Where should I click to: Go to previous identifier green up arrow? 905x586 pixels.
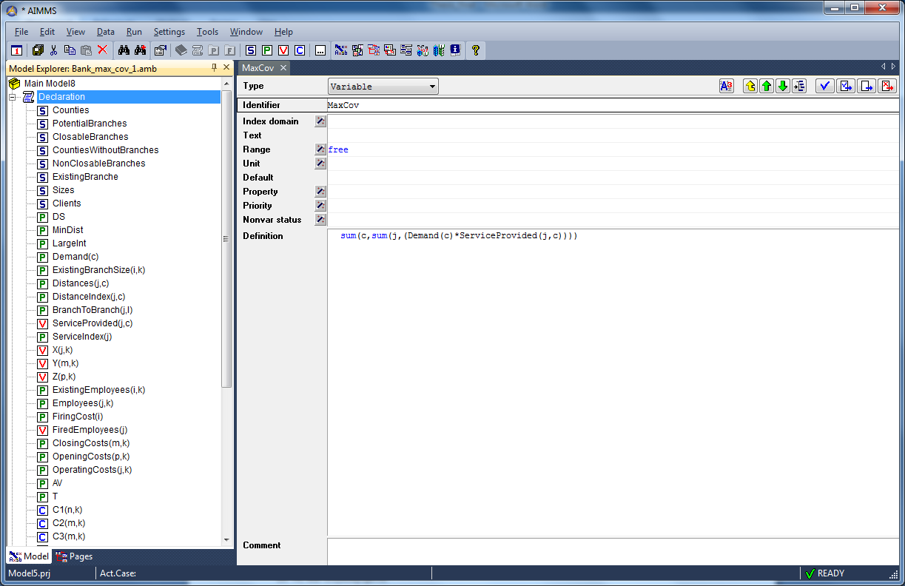coord(767,87)
